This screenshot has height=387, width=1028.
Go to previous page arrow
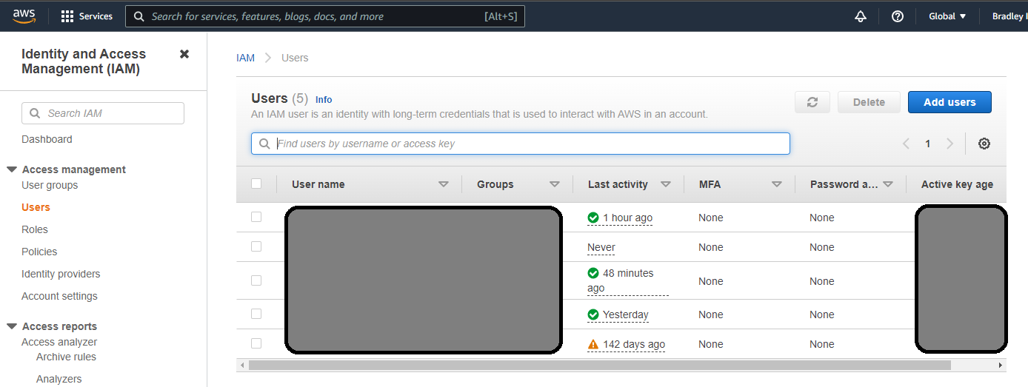coord(906,144)
